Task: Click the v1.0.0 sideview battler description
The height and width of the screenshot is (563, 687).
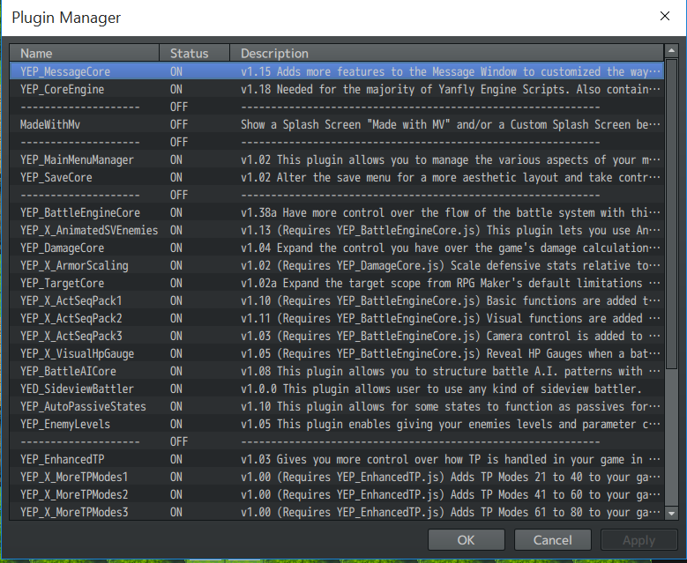Action: coord(441,389)
